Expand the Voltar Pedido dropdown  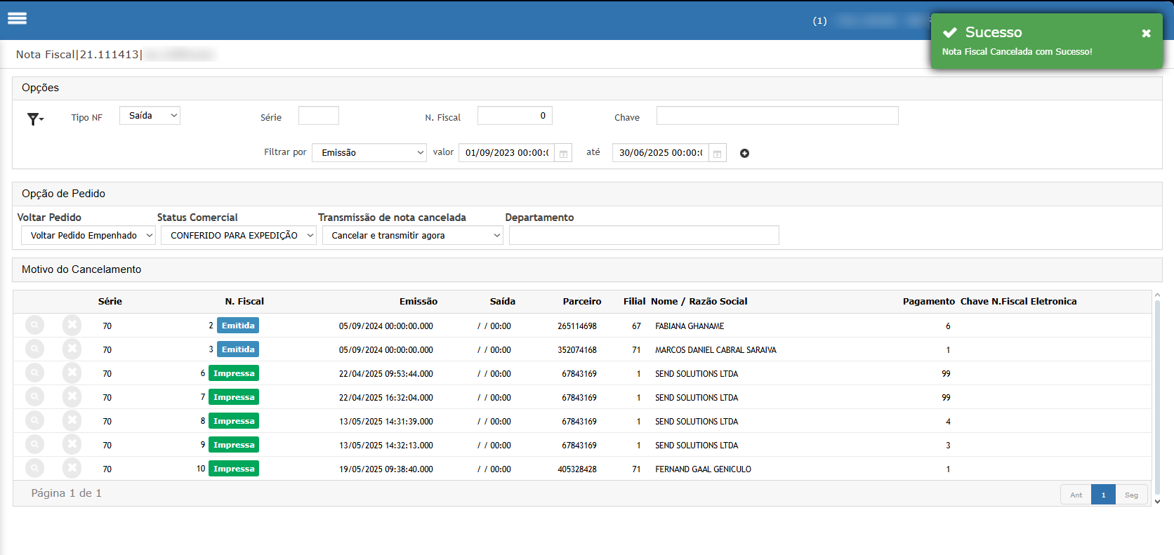88,235
